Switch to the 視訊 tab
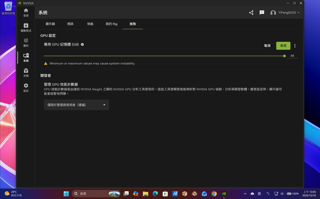The height and width of the screenshot is (199, 320). click(70, 24)
